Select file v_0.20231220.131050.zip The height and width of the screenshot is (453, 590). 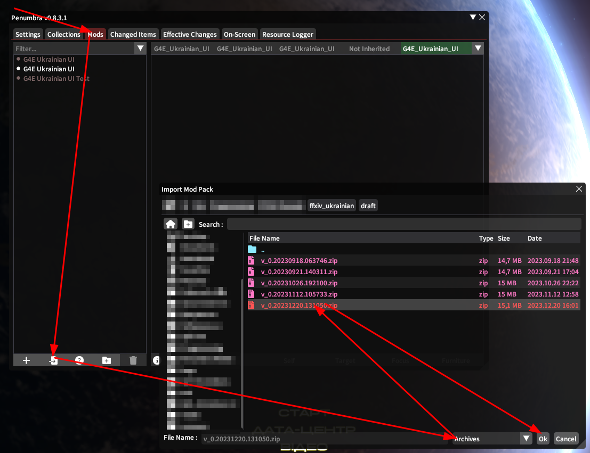coord(414,305)
